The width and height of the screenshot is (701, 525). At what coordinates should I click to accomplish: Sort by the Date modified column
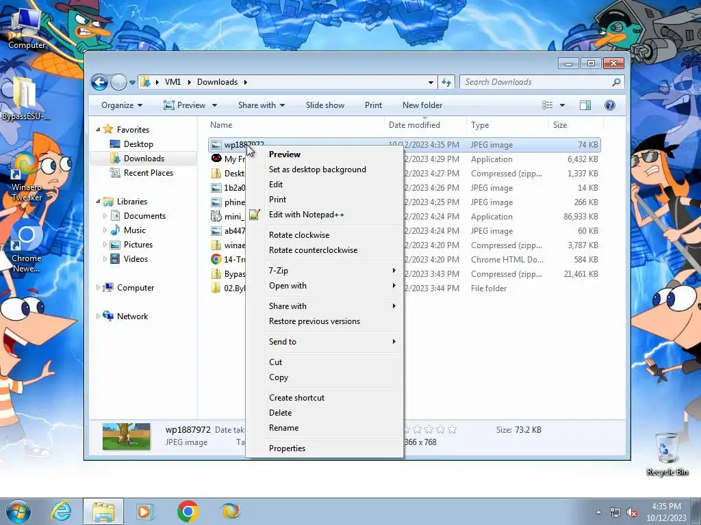[425, 125]
